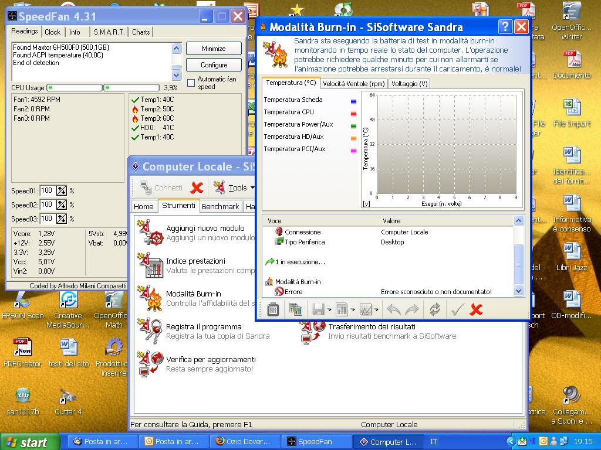Click the Configure button in SpeedFan
The image size is (601, 450).
tap(214, 65)
